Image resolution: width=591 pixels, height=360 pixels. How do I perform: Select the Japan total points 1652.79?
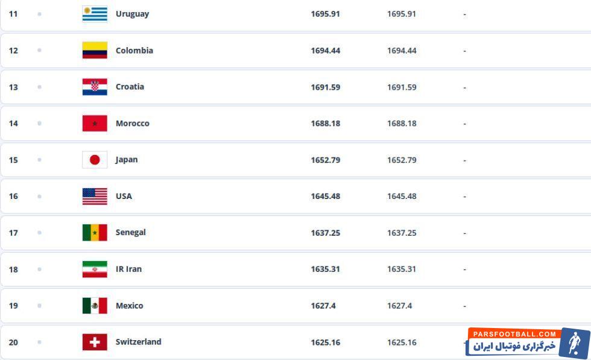pos(325,160)
